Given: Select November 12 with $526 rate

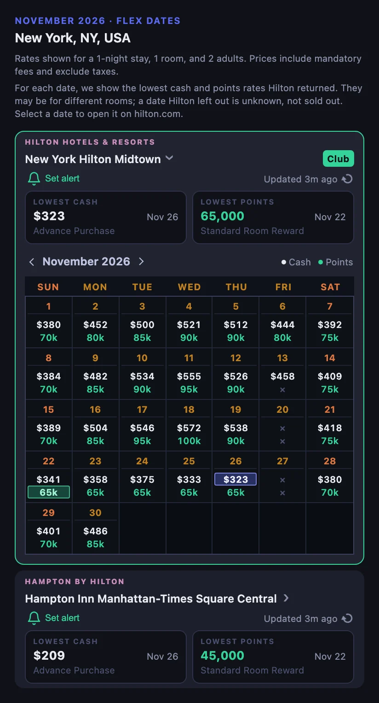Looking at the screenshot, I should (x=236, y=374).
